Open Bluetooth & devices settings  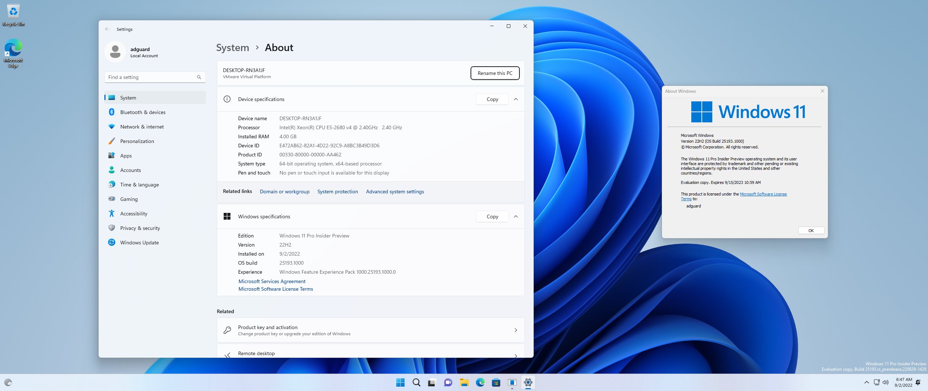point(143,112)
